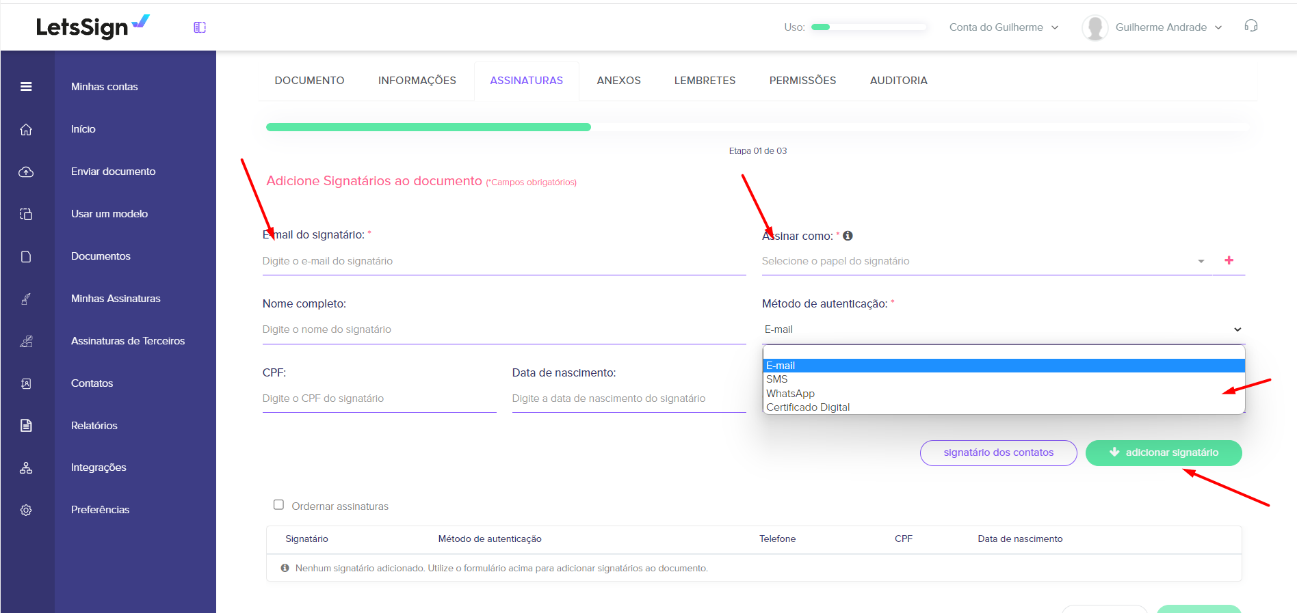Open the Conta do Guilherme account dropdown
The height and width of the screenshot is (613, 1297).
coord(1004,27)
